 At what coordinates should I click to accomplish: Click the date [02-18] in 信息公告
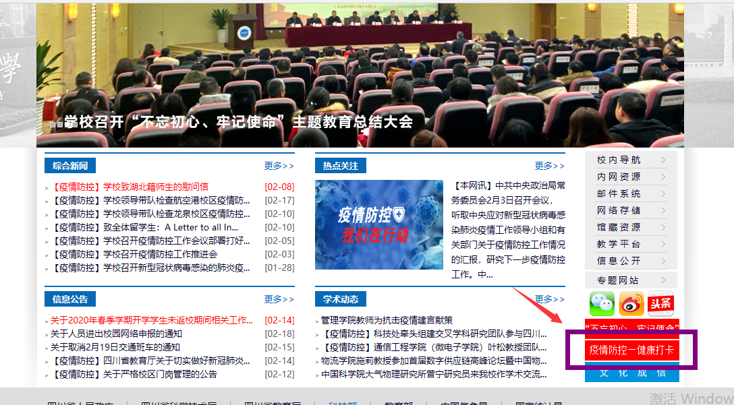279,334
